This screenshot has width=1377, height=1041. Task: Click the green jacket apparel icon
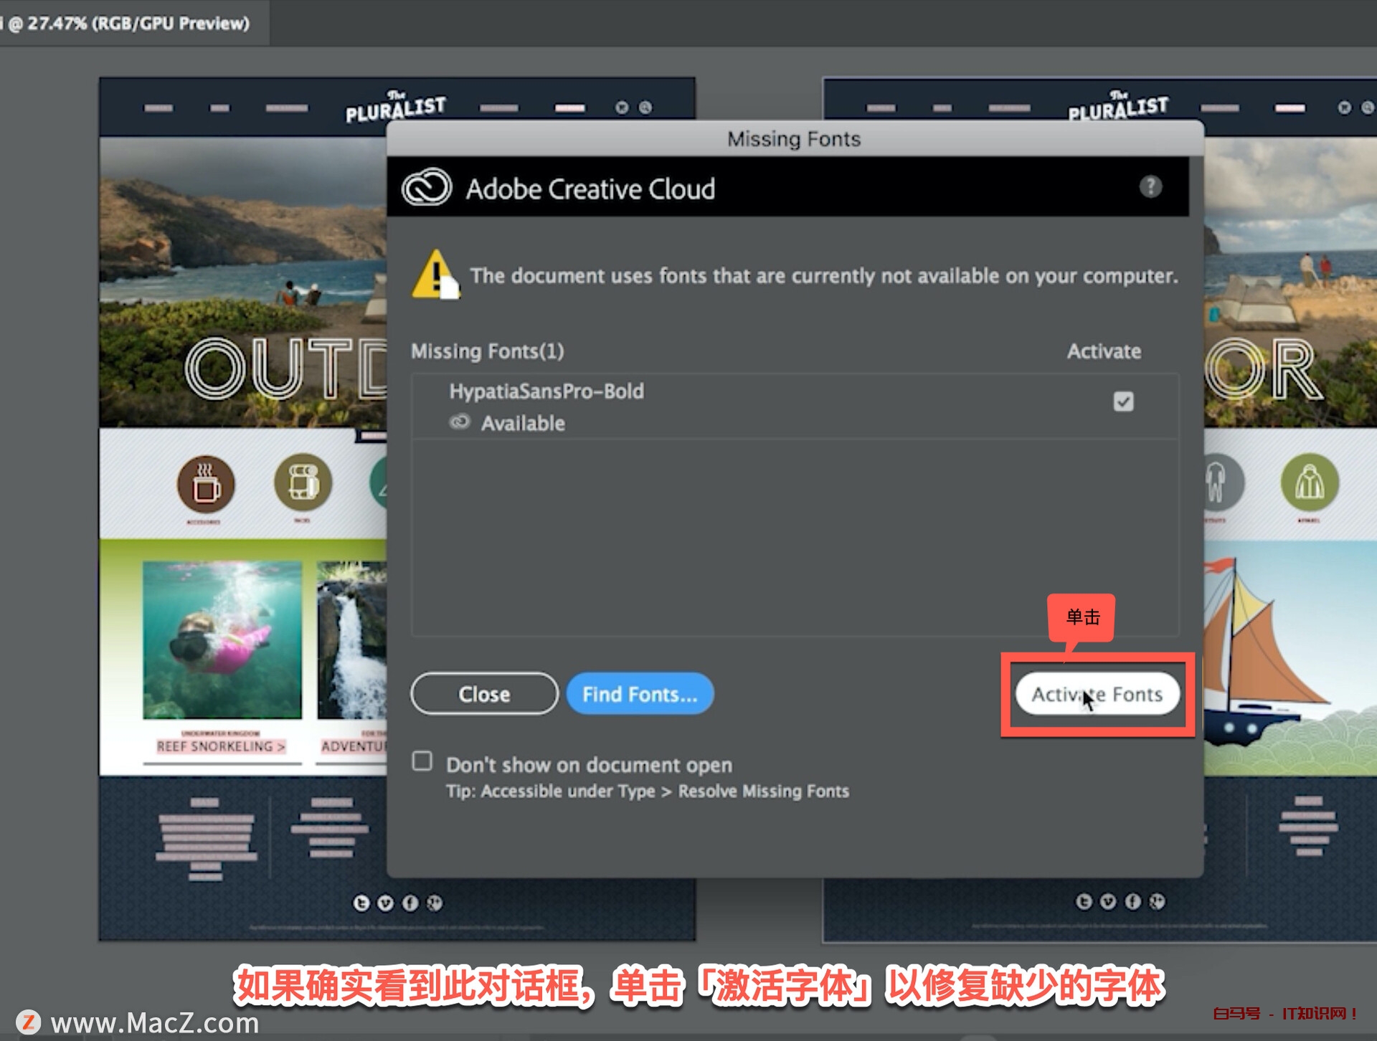(x=1309, y=483)
